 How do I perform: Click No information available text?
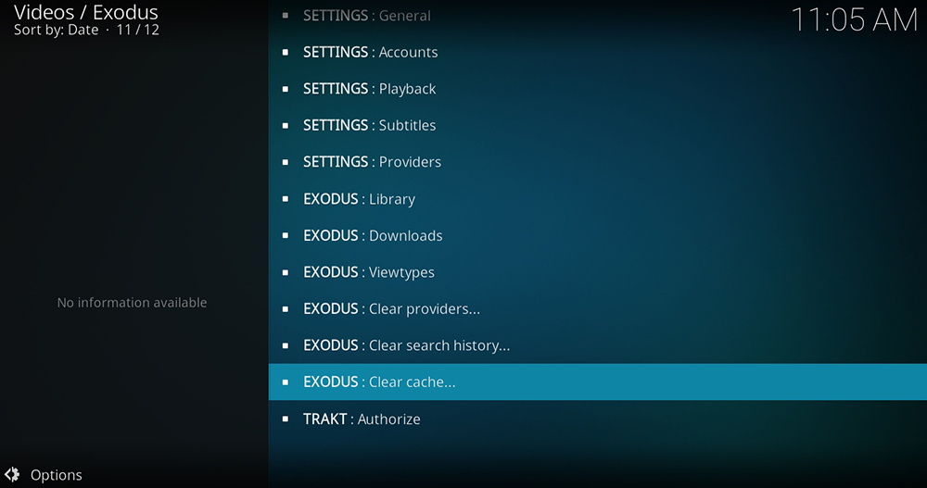point(132,303)
